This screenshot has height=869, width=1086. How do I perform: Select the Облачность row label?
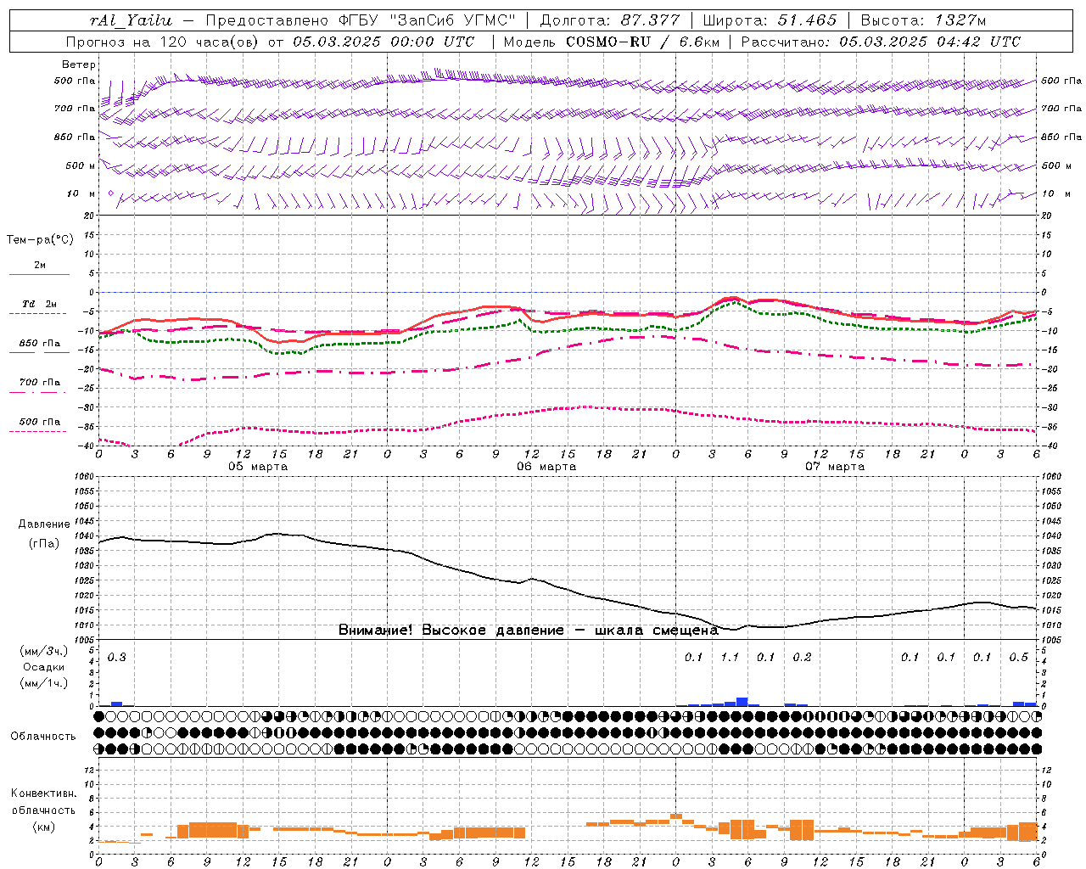pos(43,737)
